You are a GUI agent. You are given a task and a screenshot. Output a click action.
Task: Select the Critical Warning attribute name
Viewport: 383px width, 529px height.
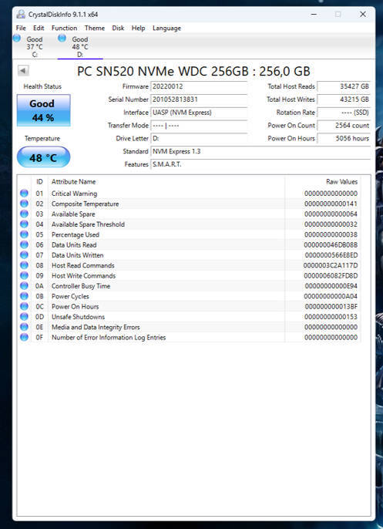click(x=74, y=194)
